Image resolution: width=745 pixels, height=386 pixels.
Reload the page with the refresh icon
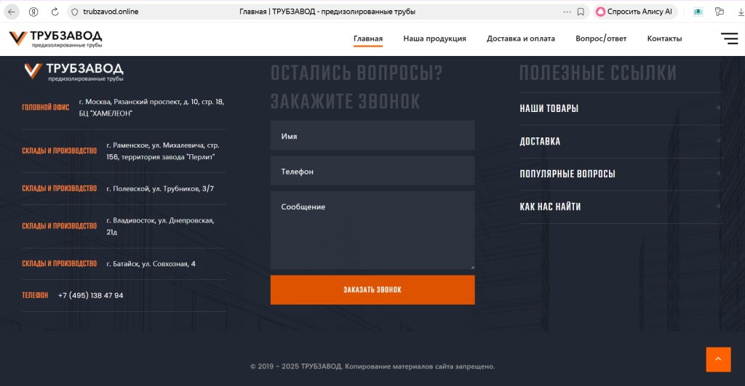[x=56, y=12]
